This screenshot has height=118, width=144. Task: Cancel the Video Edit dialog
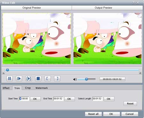click(130, 114)
